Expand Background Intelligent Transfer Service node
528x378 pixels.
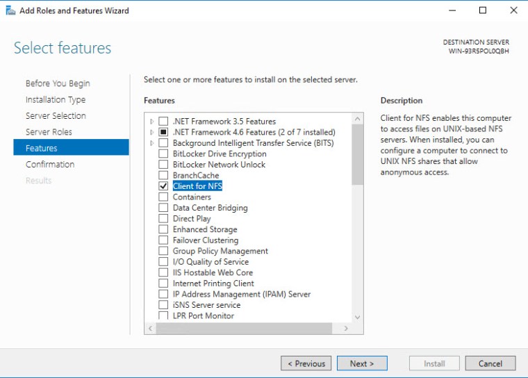pos(152,143)
